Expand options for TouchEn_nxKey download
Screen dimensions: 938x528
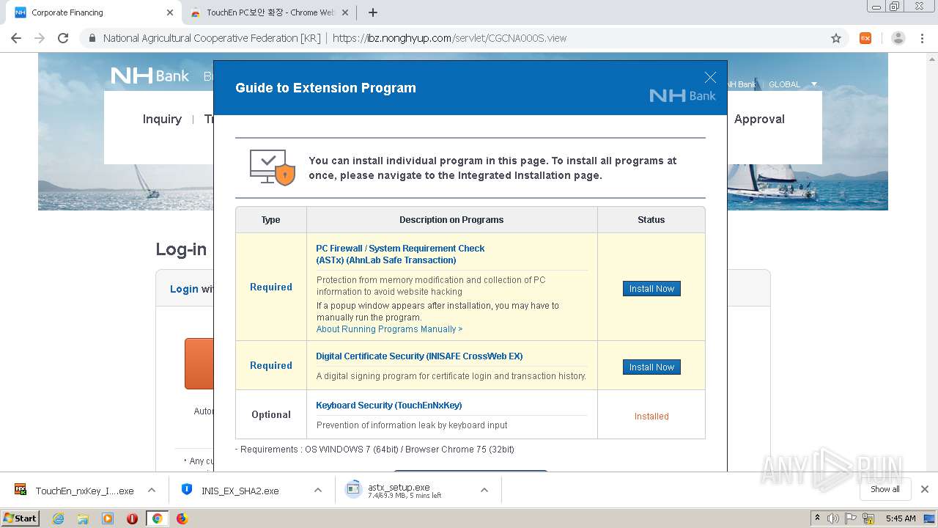[152, 491]
